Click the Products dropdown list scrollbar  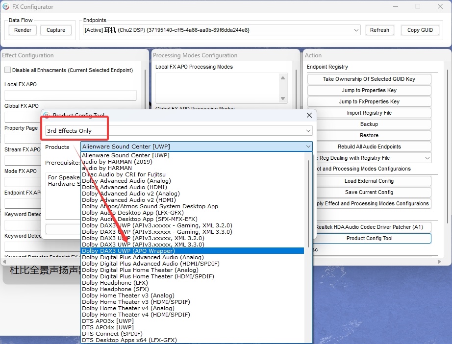(308, 204)
